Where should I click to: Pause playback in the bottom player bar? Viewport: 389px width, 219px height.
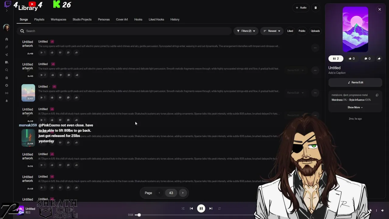coord(201,208)
